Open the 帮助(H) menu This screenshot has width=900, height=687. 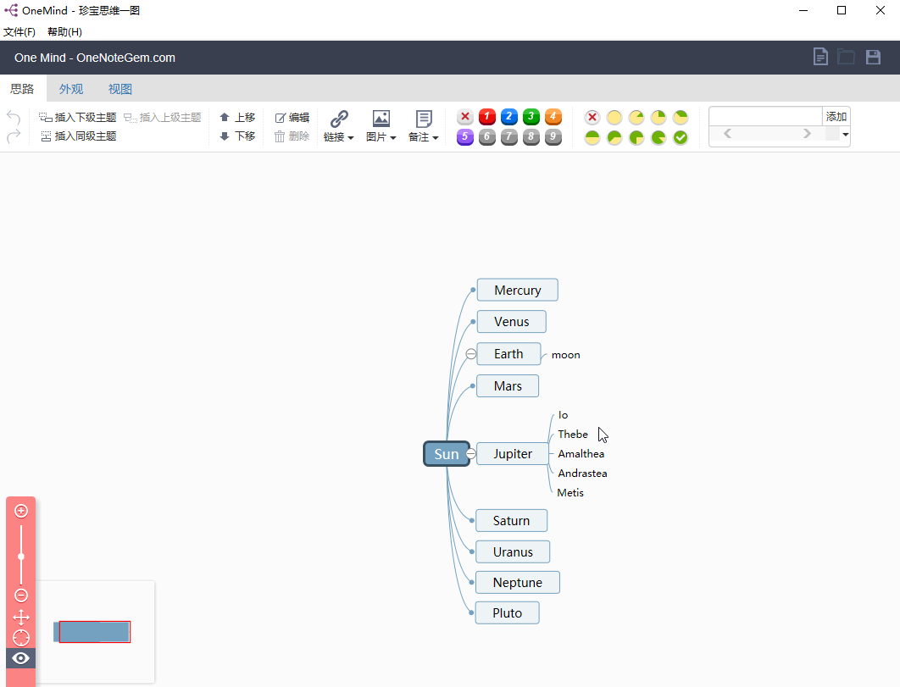[65, 32]
